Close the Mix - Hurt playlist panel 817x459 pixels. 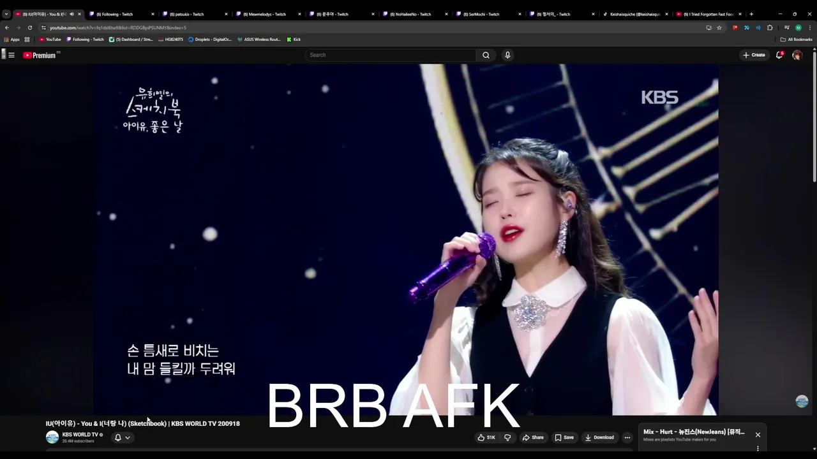[758, 435]
